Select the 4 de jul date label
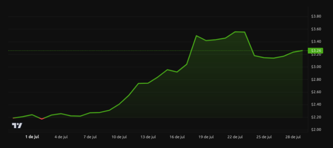 click(61, 137)
